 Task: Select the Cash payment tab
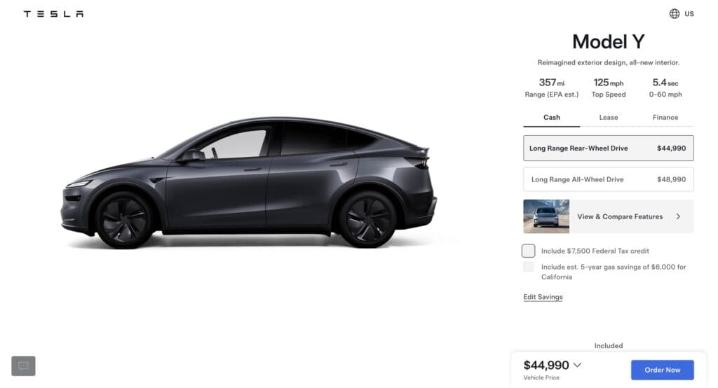(551, 118)
